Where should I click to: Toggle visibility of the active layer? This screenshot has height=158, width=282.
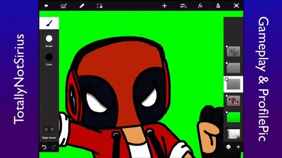(226, 79)
